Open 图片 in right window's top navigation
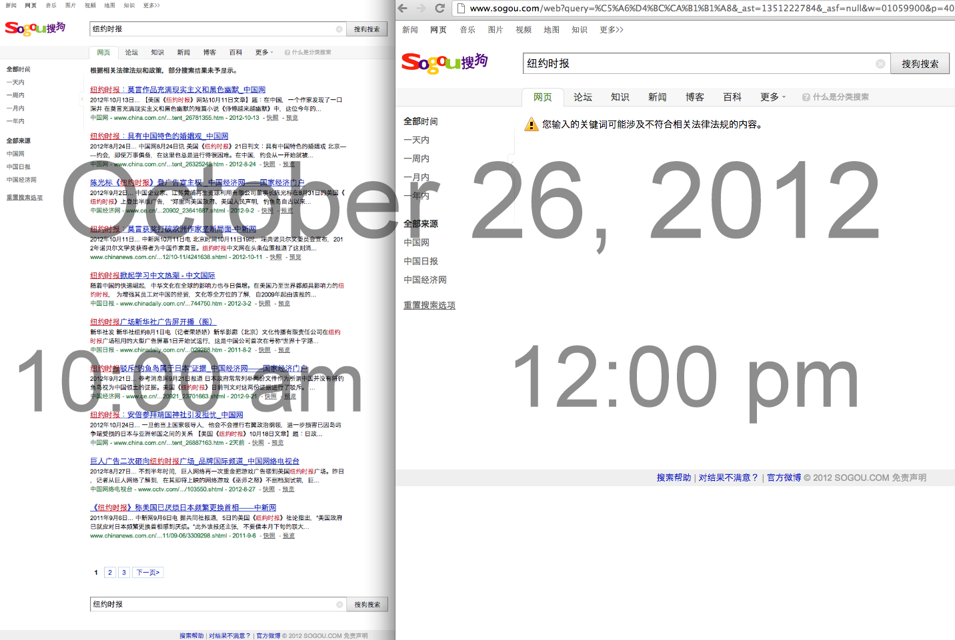Screen dimensions: 955x640 click(496, 30)
